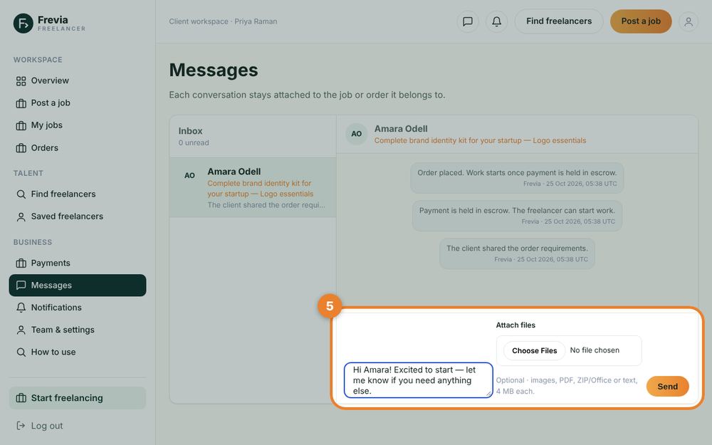Click magnifier icon beside Find freelancers in sidebar
This screenshot has height=445, width=712.
21,194
